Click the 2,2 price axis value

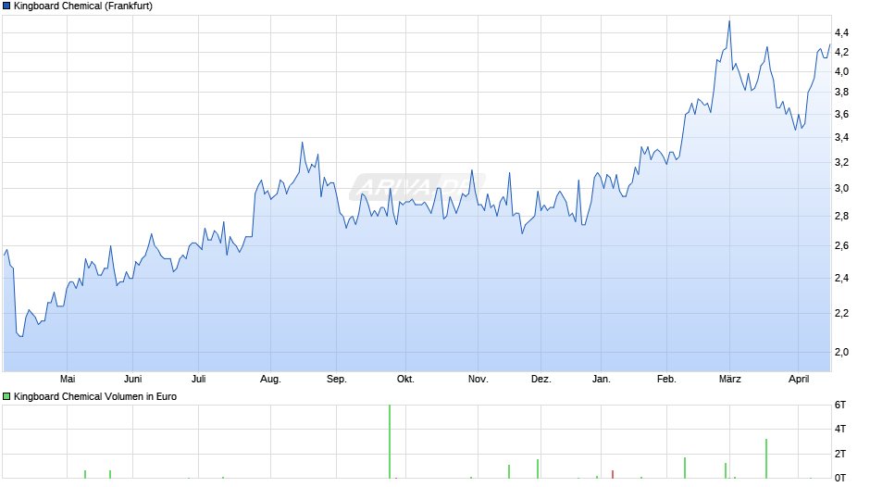(x=841, y=314)
